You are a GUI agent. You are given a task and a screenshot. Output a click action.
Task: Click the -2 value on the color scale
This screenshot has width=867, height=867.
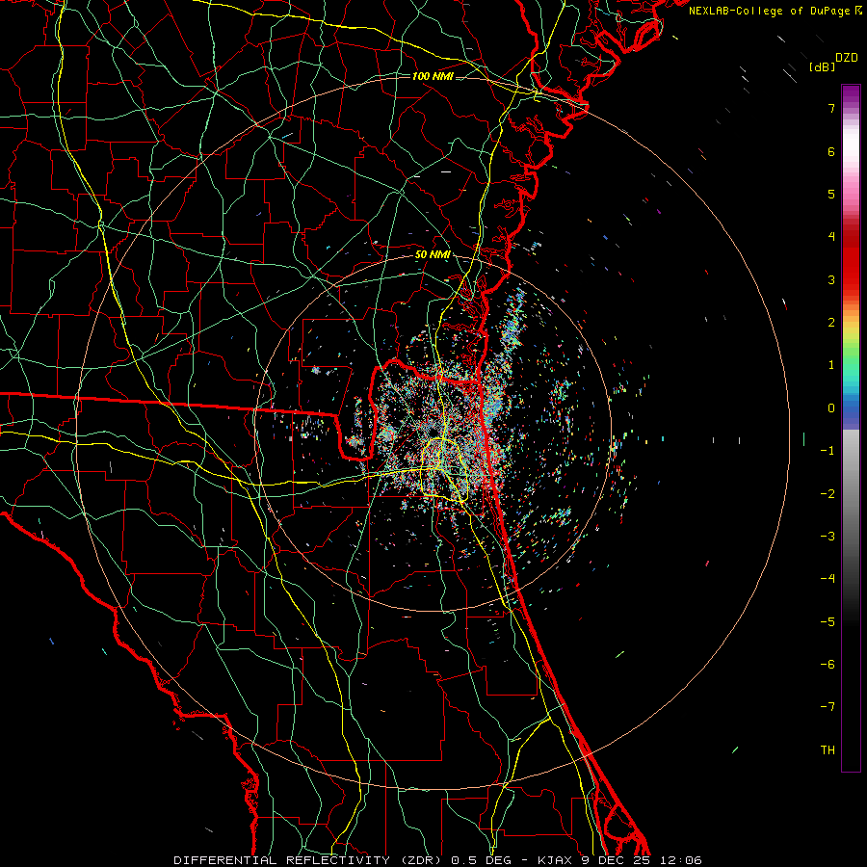(x=828, y=494)
